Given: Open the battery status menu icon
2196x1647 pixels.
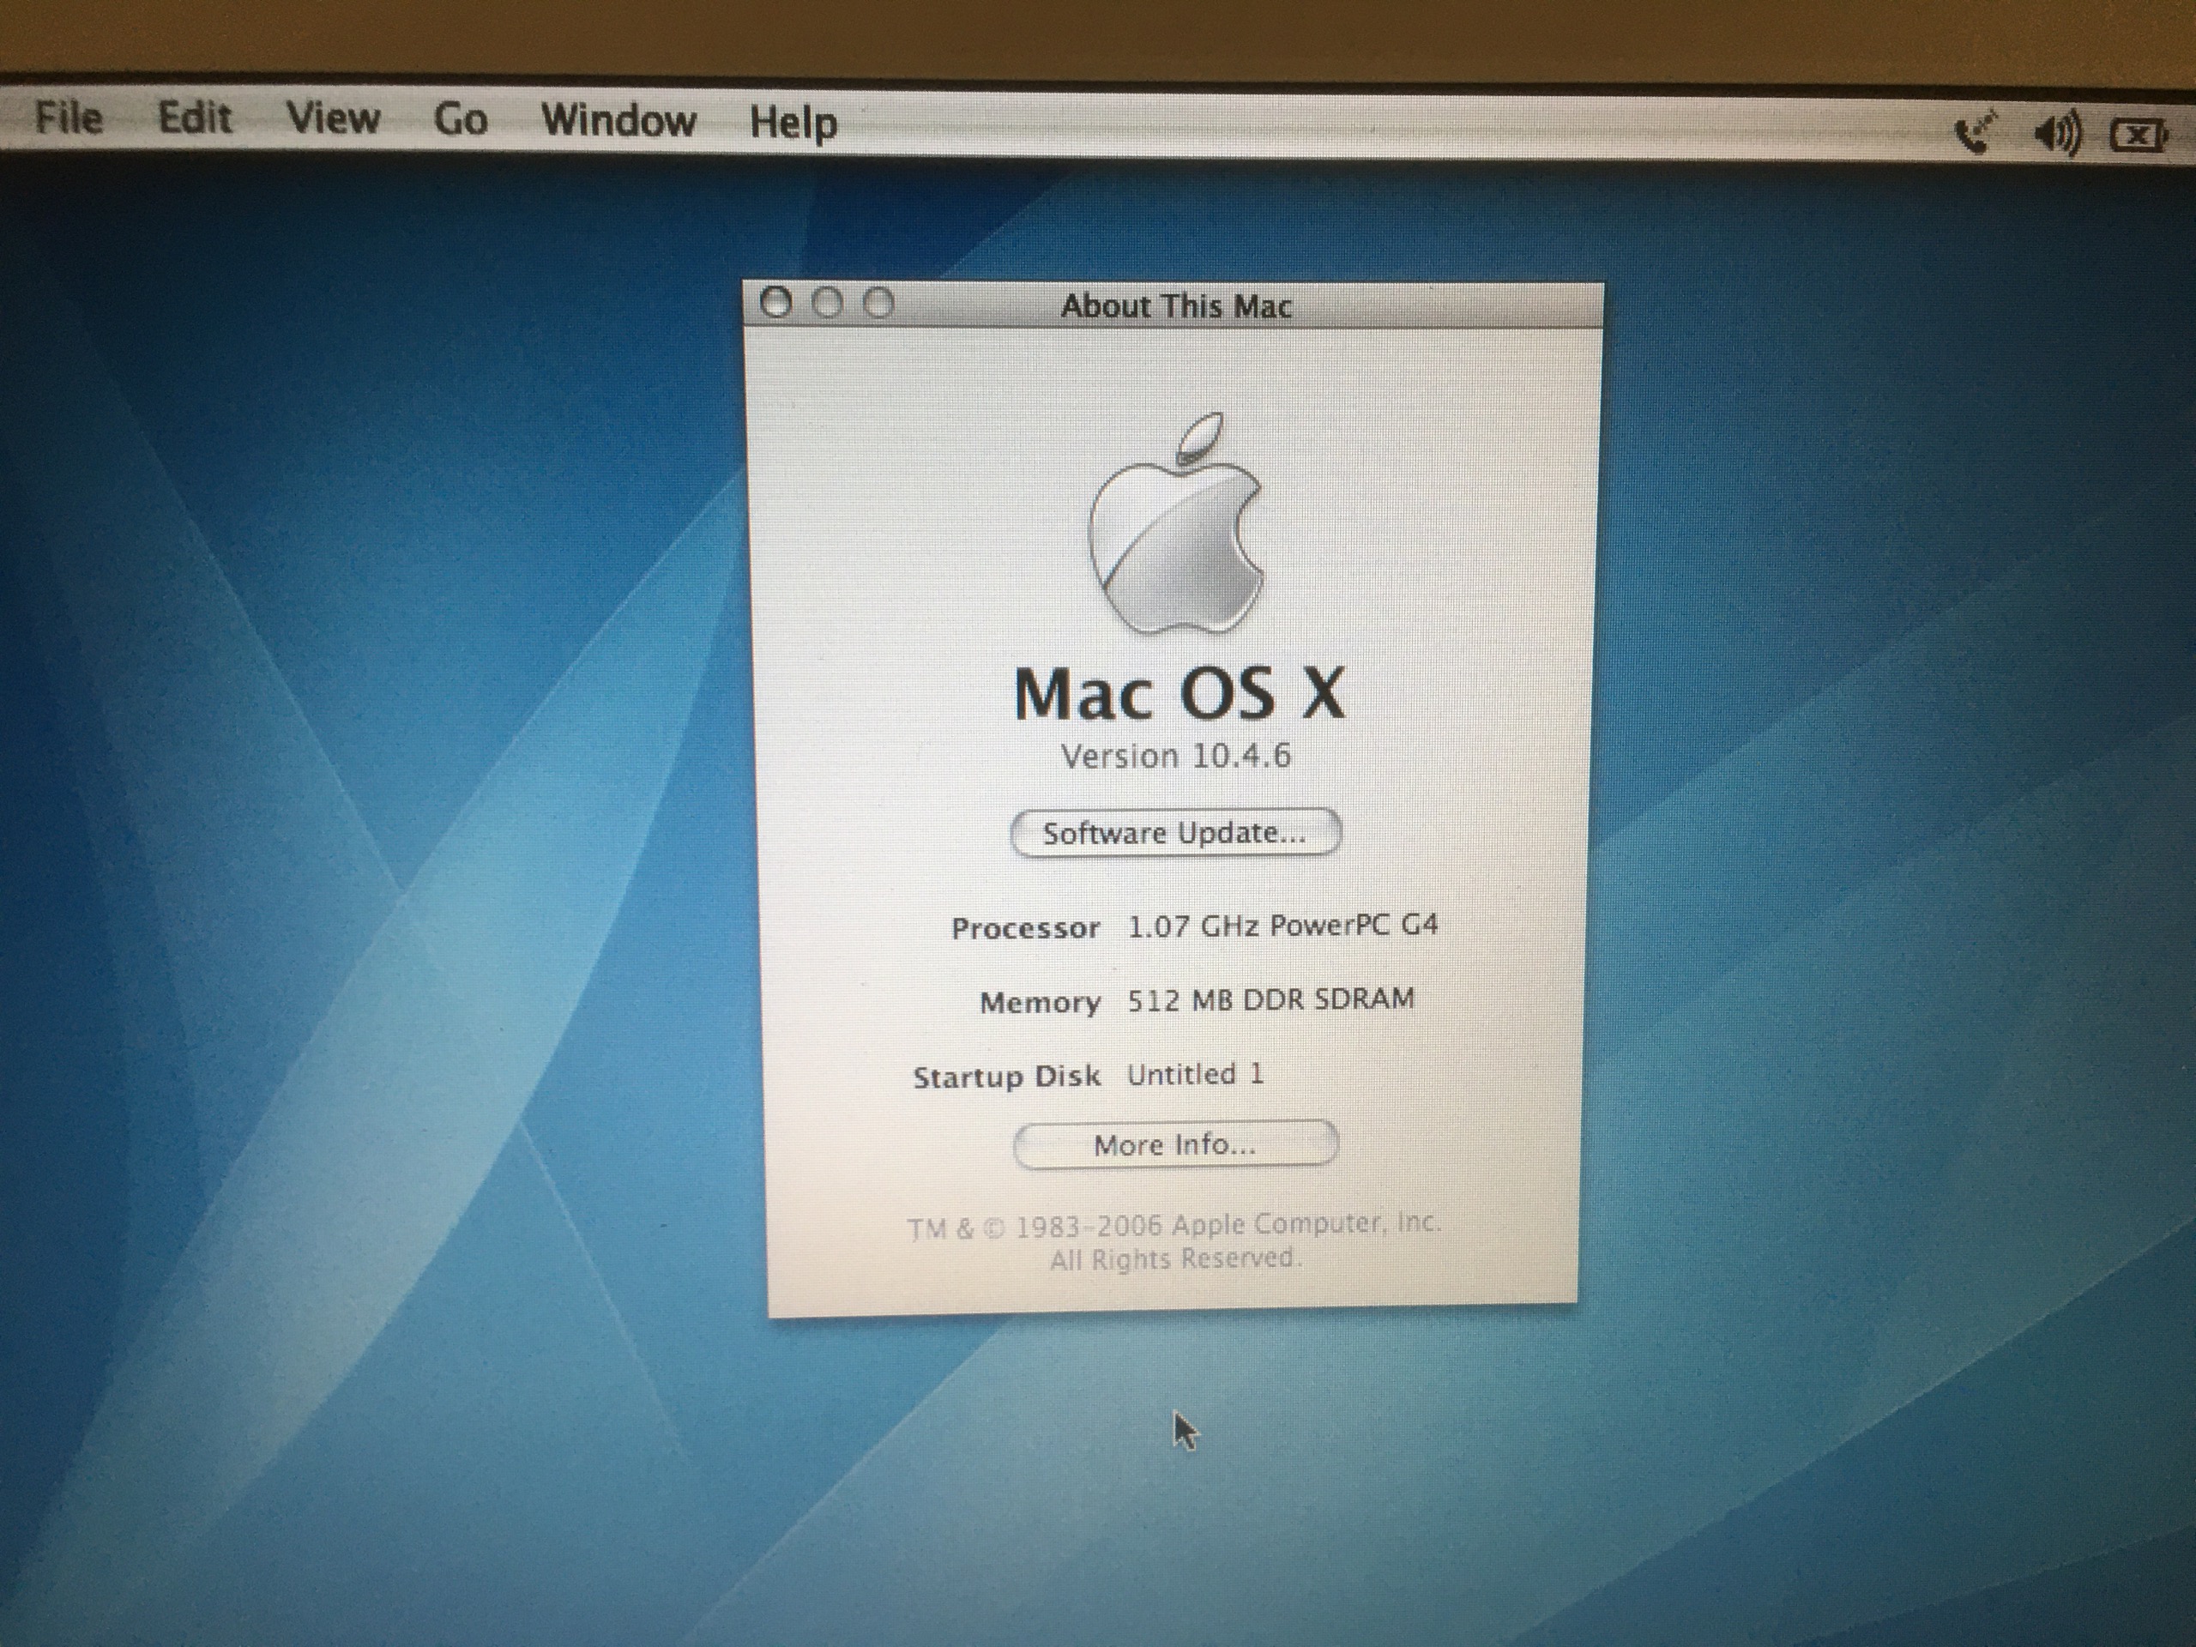Looking at the screenshot, I should (2139, 135).
